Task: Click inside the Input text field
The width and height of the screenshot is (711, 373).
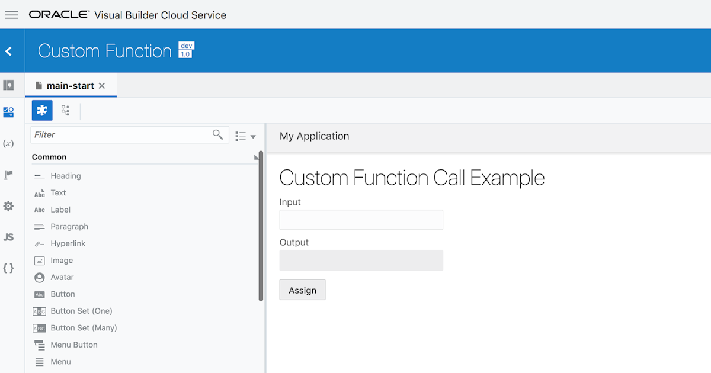Action: (361, 220)
